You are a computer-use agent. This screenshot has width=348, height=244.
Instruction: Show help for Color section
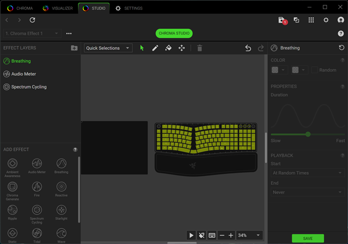point(343,60)
